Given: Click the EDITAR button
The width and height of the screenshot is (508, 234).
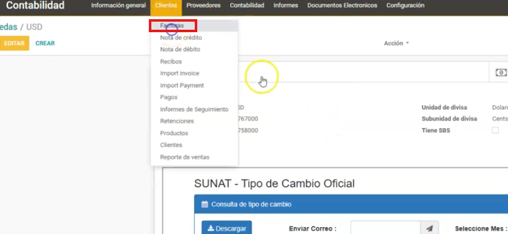Looking at the screenshot, I should pos(14,43).
